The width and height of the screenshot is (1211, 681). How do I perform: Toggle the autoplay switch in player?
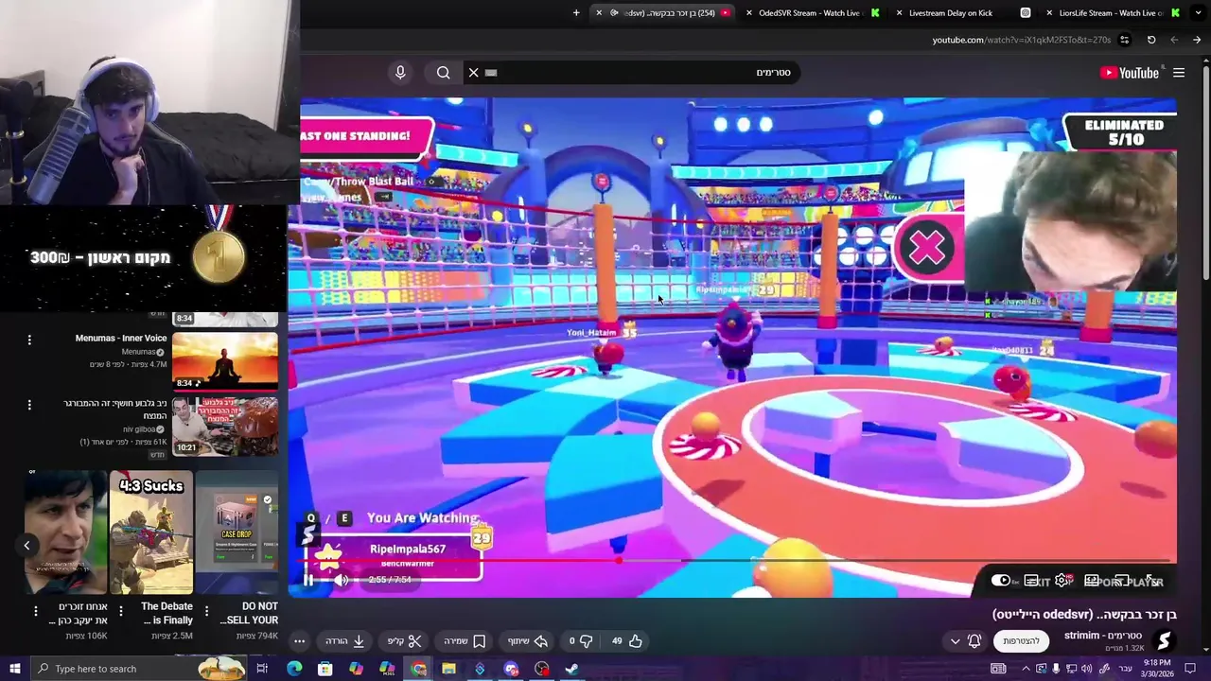(1001, 581)
